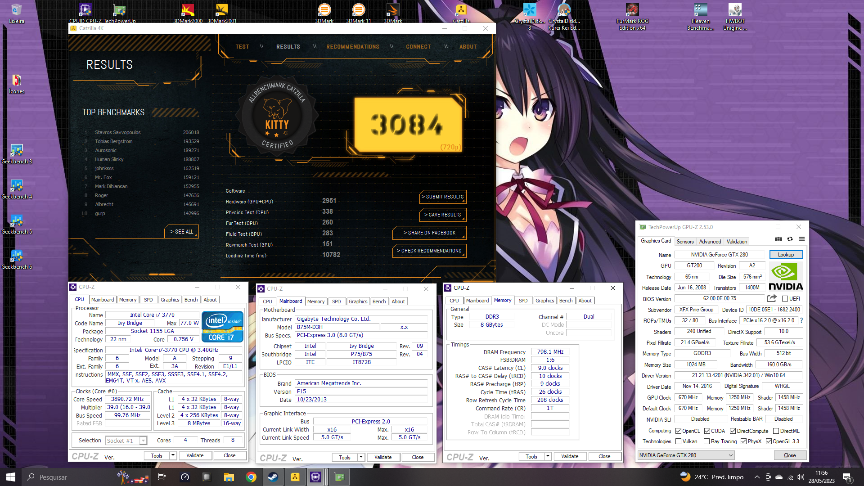This screenshot has width=864, height=486.
Task: Expand Tools dropdown arrow in left CPU-Z window
Action: (173, 455)
